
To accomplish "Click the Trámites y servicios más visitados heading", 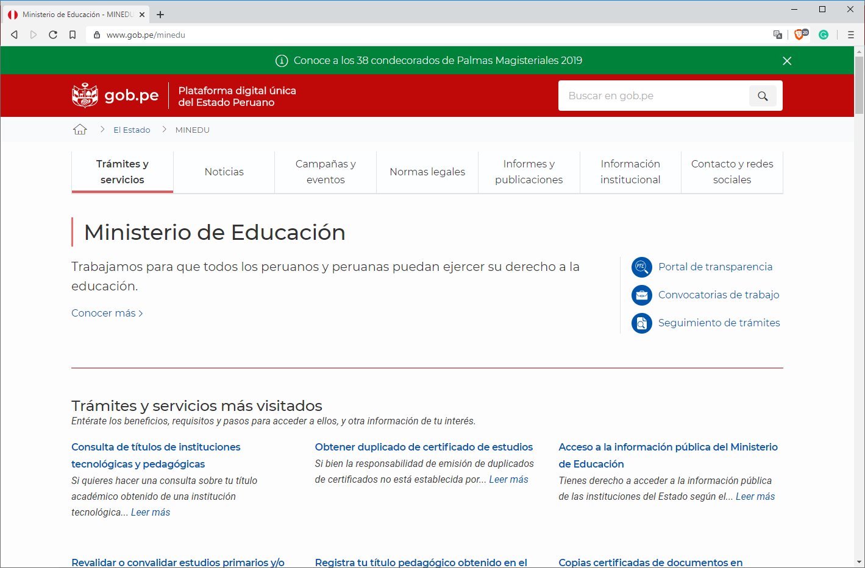I will [x=197, y=405].
